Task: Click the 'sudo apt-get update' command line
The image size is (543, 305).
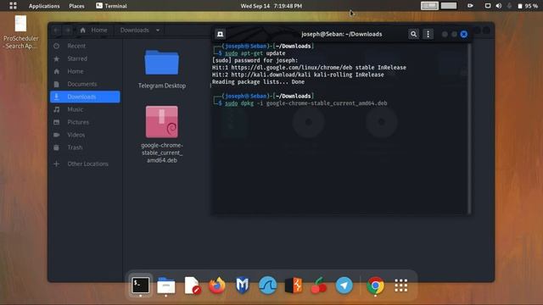Action: (255, 53)
